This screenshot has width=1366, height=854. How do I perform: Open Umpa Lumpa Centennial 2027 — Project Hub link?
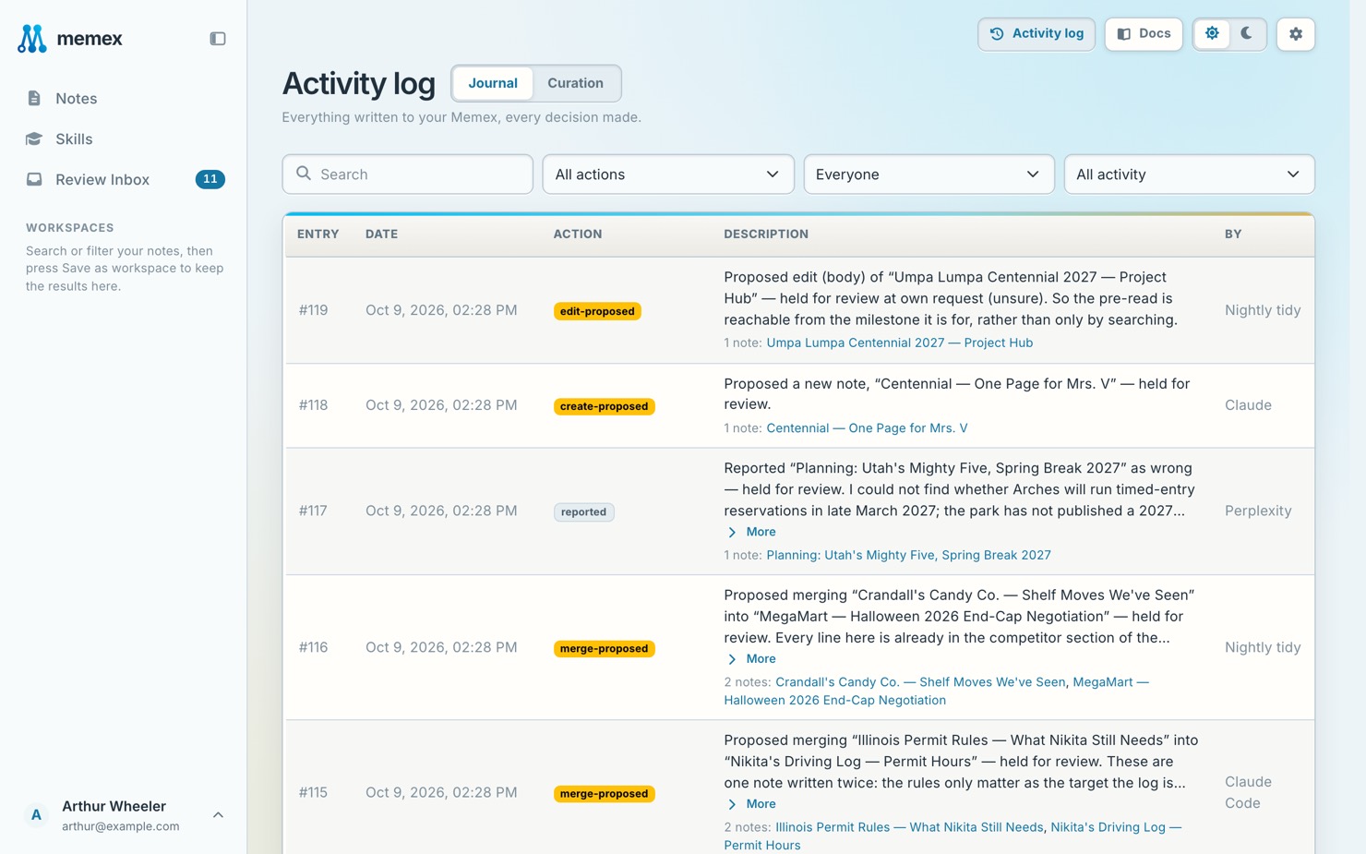tap(900, 343)
